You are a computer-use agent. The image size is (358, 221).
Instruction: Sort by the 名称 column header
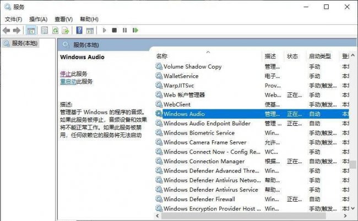162,56
